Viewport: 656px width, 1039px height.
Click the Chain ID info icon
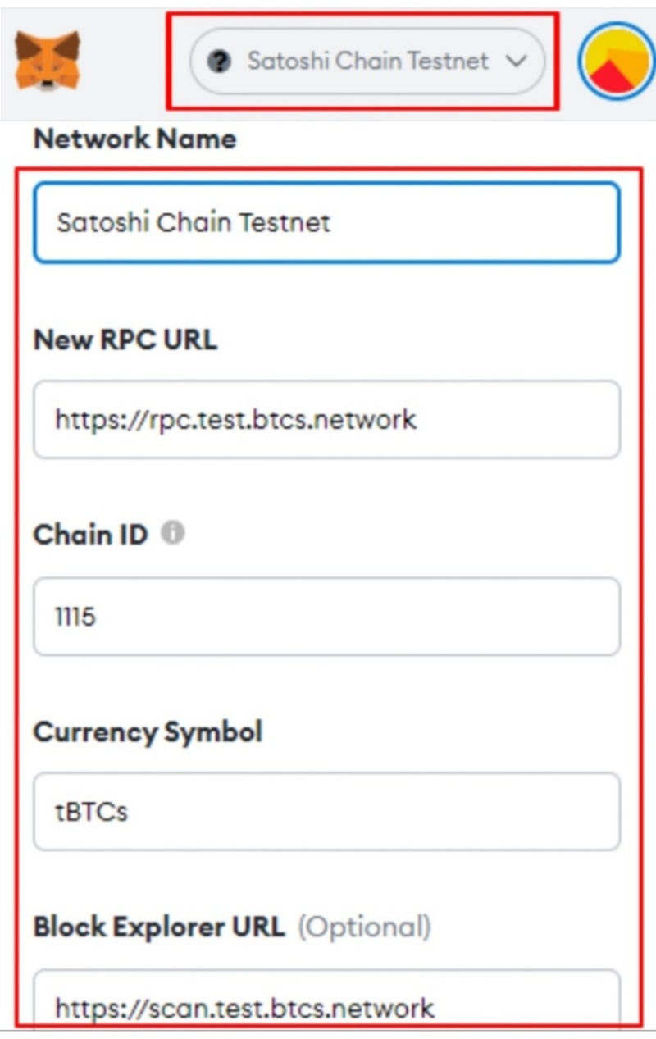click(x=172, y=533)
